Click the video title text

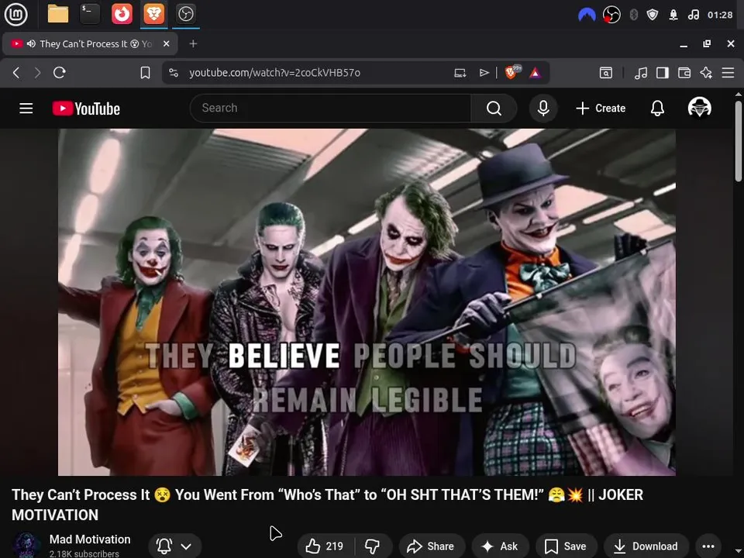[327, 505]
